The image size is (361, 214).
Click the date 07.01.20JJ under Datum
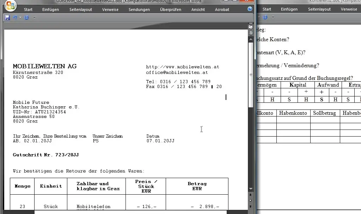(160, 141)
